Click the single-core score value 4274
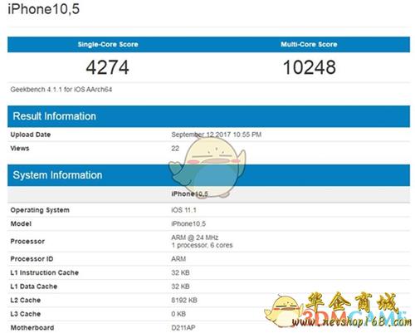Viewport: 415px width, 333px height. 107,67
